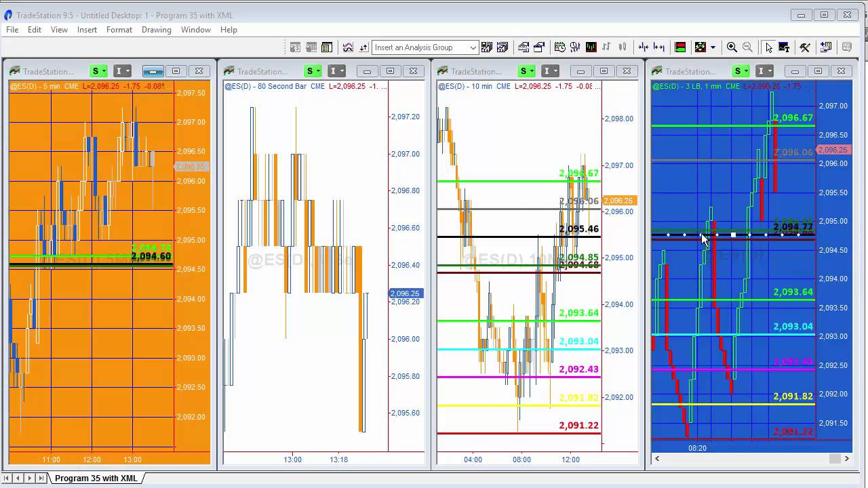
Task: Click the @ES(D) - 10 min chart status line
Action: (x=519, y=86)
